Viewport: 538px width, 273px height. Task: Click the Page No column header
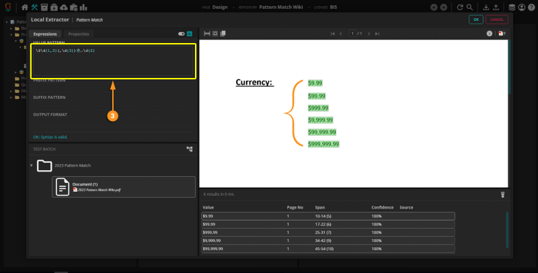coord(295,208)
